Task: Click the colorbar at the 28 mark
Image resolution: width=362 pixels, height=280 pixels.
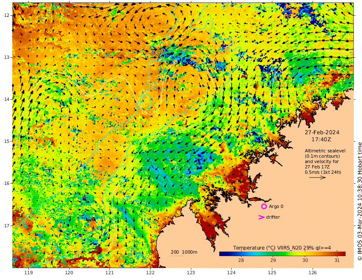Action: [x=241, y=254]
